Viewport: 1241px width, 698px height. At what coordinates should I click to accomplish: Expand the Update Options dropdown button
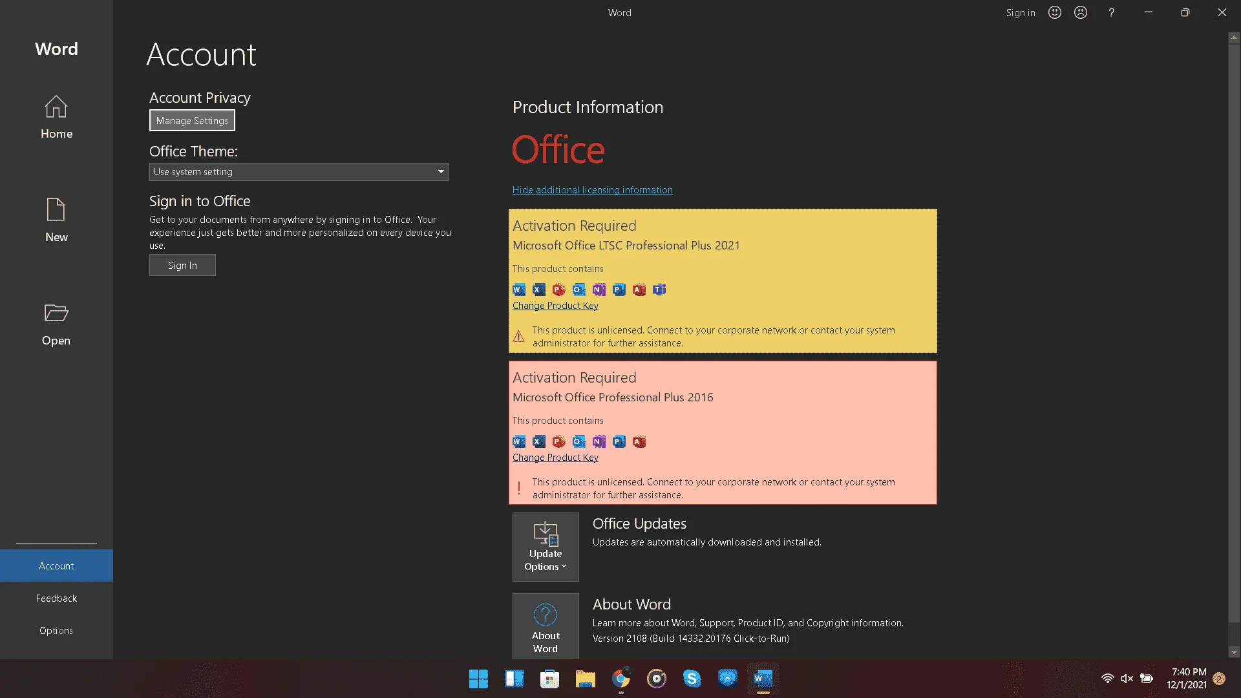pyautogui.click(x=546, y=547)
